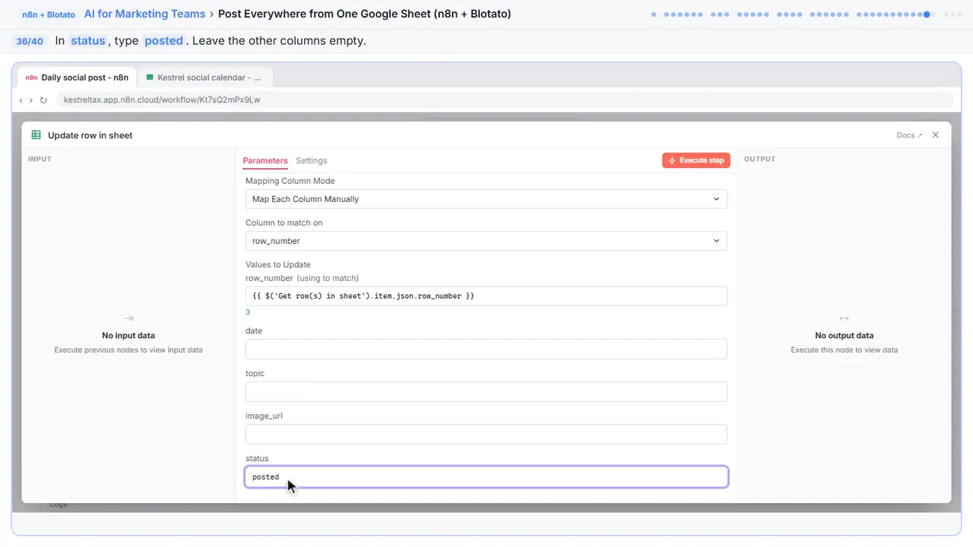
Task: Click the status field containing posted
Action: [486, 476]
